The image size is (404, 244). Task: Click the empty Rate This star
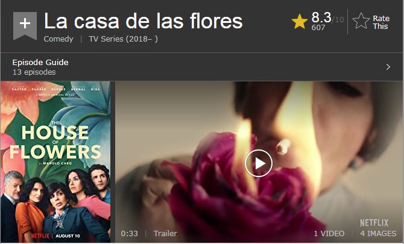[361, 21]
